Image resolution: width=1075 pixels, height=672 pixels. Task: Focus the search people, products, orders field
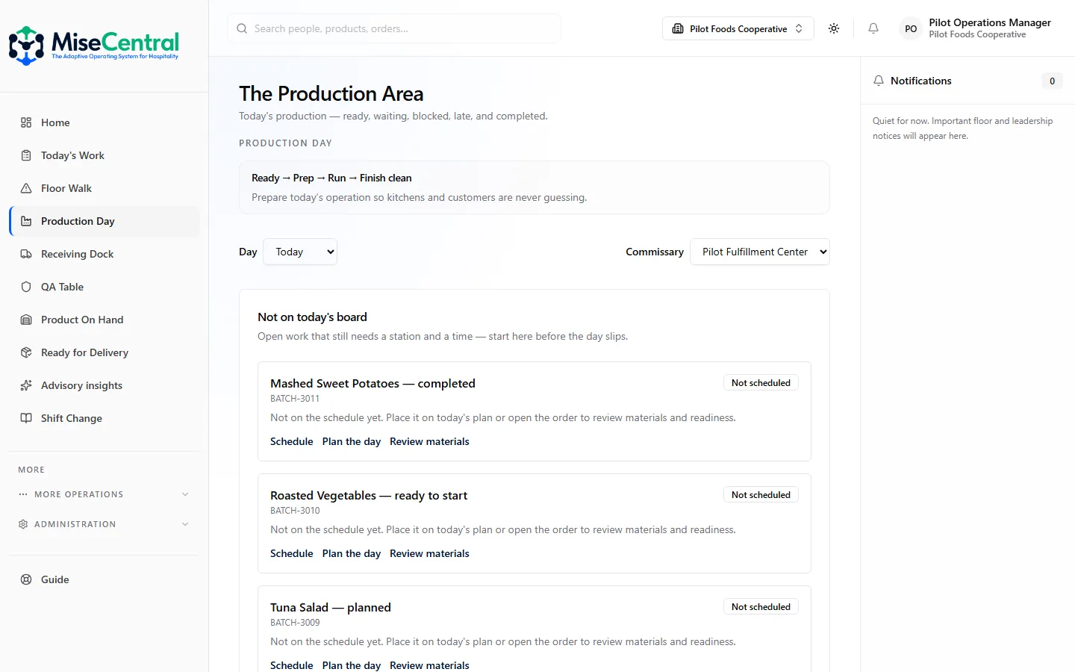pos(394,28)
